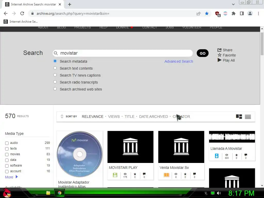
Task: Switch to tile view of results
Action: pyautogui.click(x=239, y=117)
